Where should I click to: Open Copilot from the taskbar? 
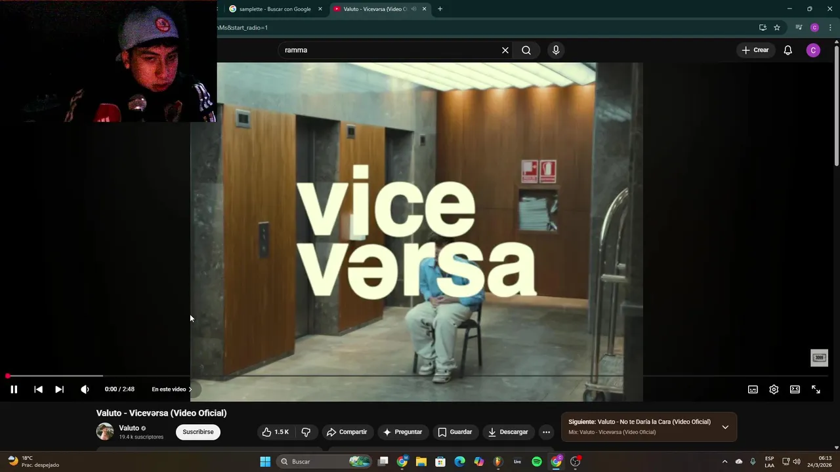click(479, 462)
